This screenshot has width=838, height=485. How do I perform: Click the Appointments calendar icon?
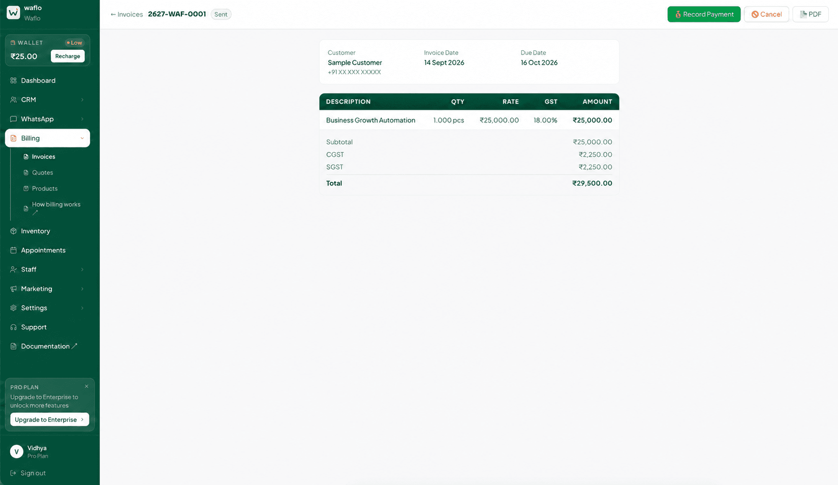(x=14, y=250)
